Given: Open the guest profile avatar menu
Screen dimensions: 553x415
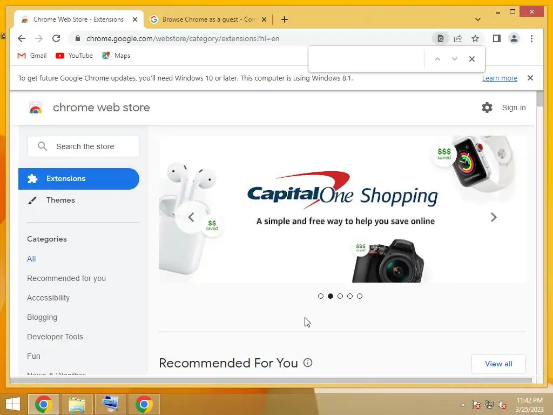Looking at the screenshot, I should click(x=514, y=38).
